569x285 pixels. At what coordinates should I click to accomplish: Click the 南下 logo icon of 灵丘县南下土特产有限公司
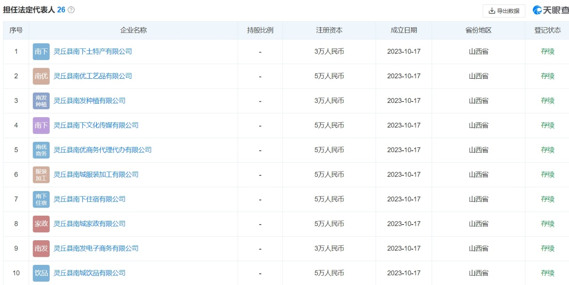click(41, 51)
